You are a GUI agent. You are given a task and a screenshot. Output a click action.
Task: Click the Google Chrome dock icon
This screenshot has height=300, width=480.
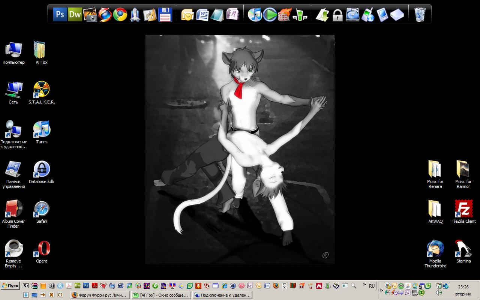click(120, 15)
